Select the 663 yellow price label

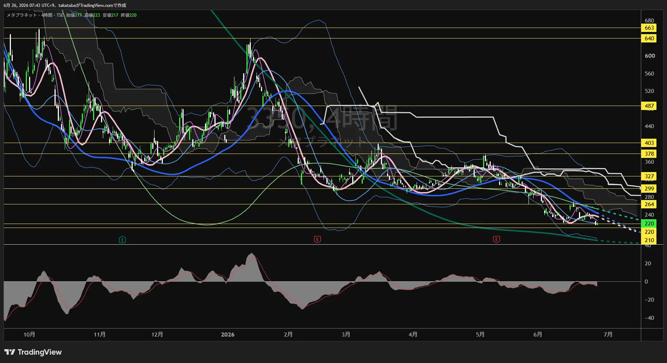click(649, 28)
